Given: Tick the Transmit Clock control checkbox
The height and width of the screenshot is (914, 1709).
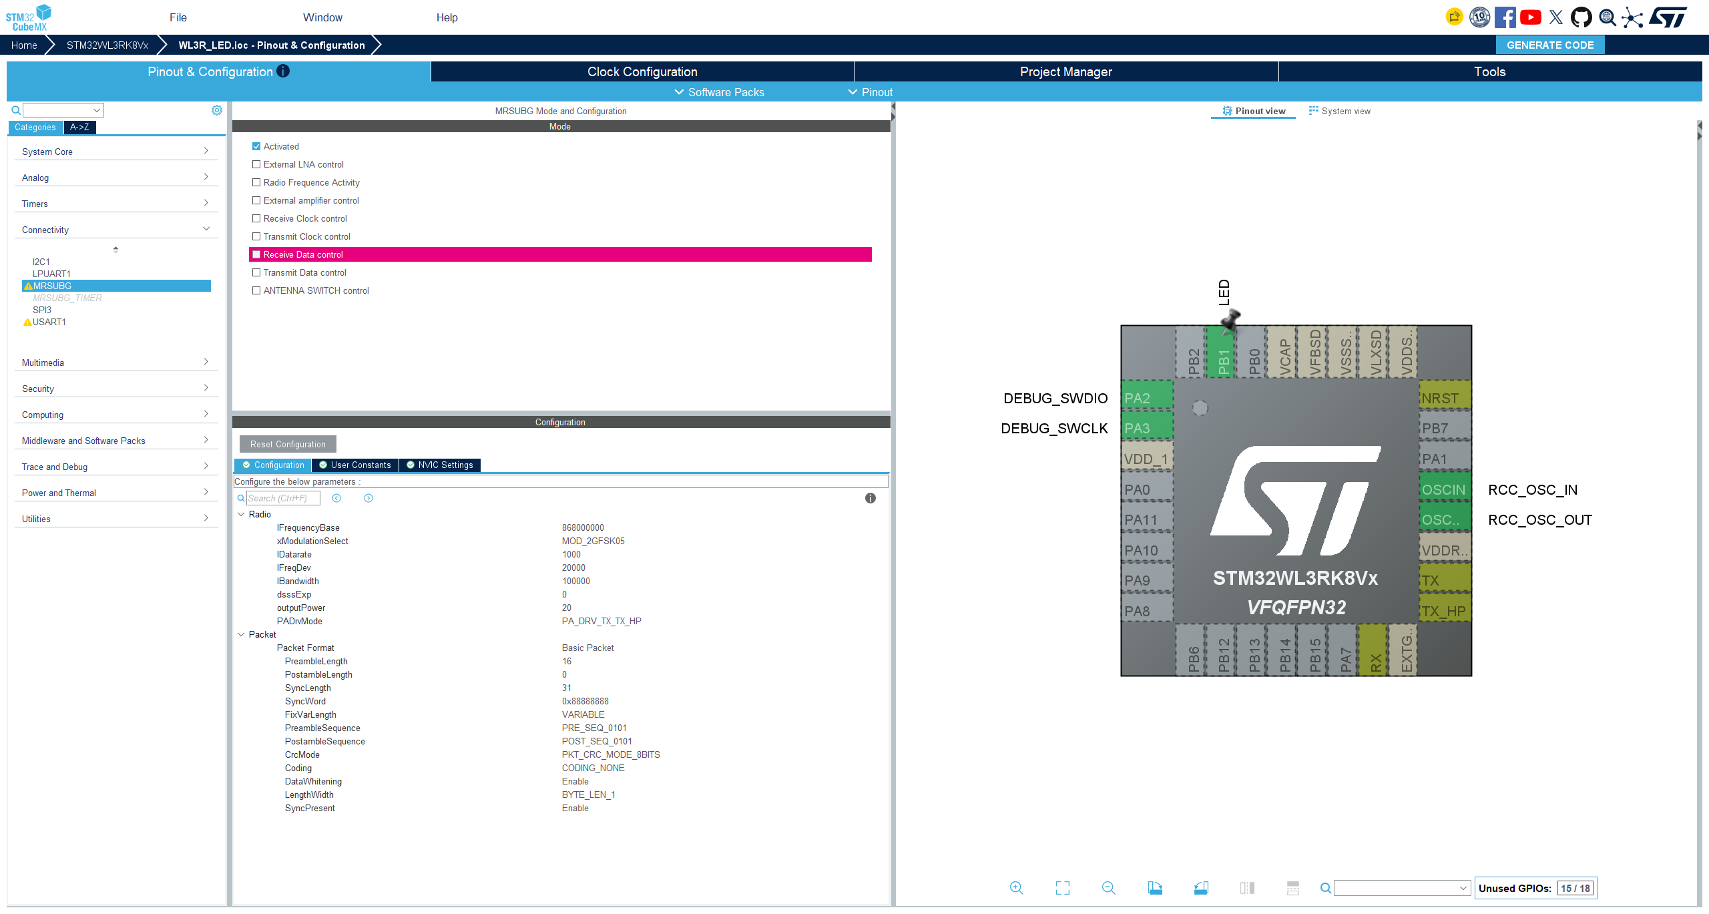Looking at the screenshot, I should point(256,236).
